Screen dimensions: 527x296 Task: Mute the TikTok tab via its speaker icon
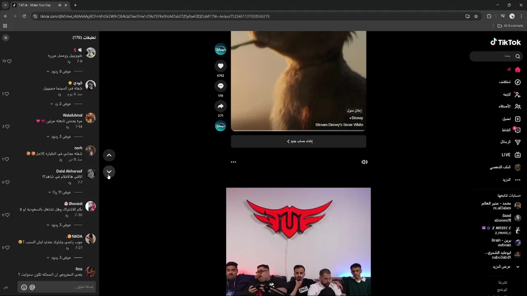click(59, 5)
